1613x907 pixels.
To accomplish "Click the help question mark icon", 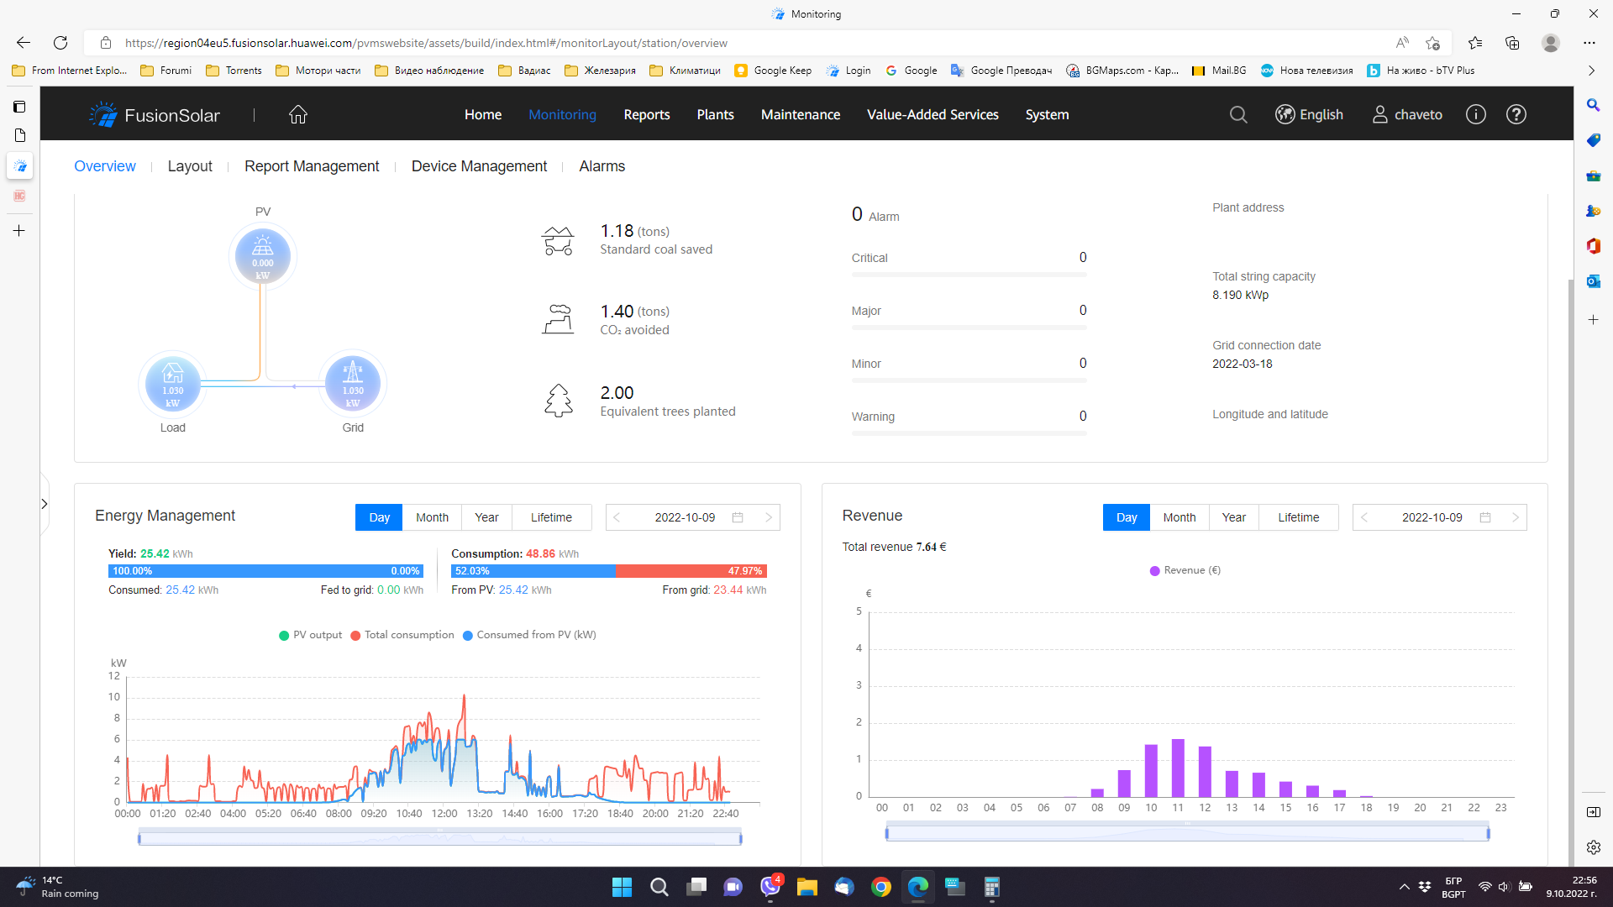I will [1516, 114].
